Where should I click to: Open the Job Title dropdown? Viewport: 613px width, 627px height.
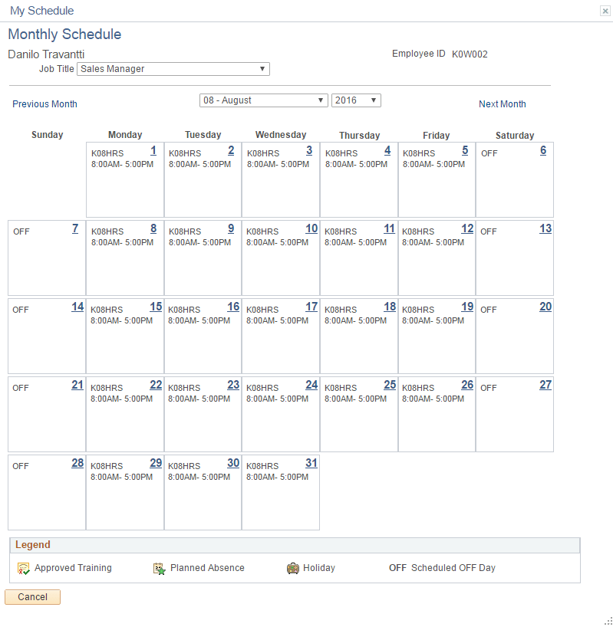[x=262, y=68]
